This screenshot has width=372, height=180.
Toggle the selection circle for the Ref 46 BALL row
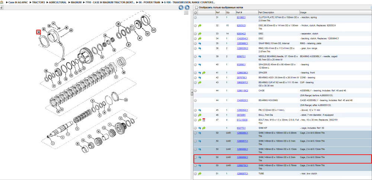195,115
